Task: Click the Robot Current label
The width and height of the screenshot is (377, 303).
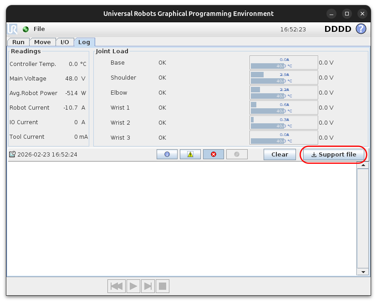Action: [x=29, y=108]
